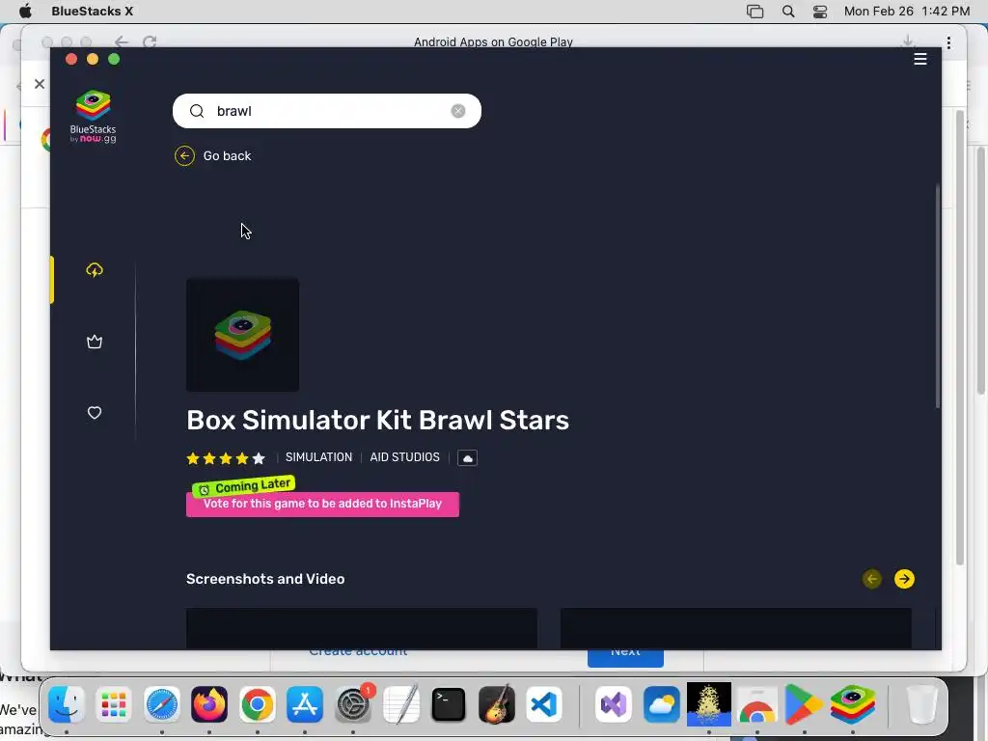Click the date and time in menu bar
This screenshot has height=741, width=988.
(907, 12)
